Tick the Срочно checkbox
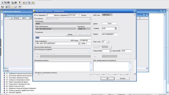This screenshot has height=95, width=169. [x=80, y=15]
